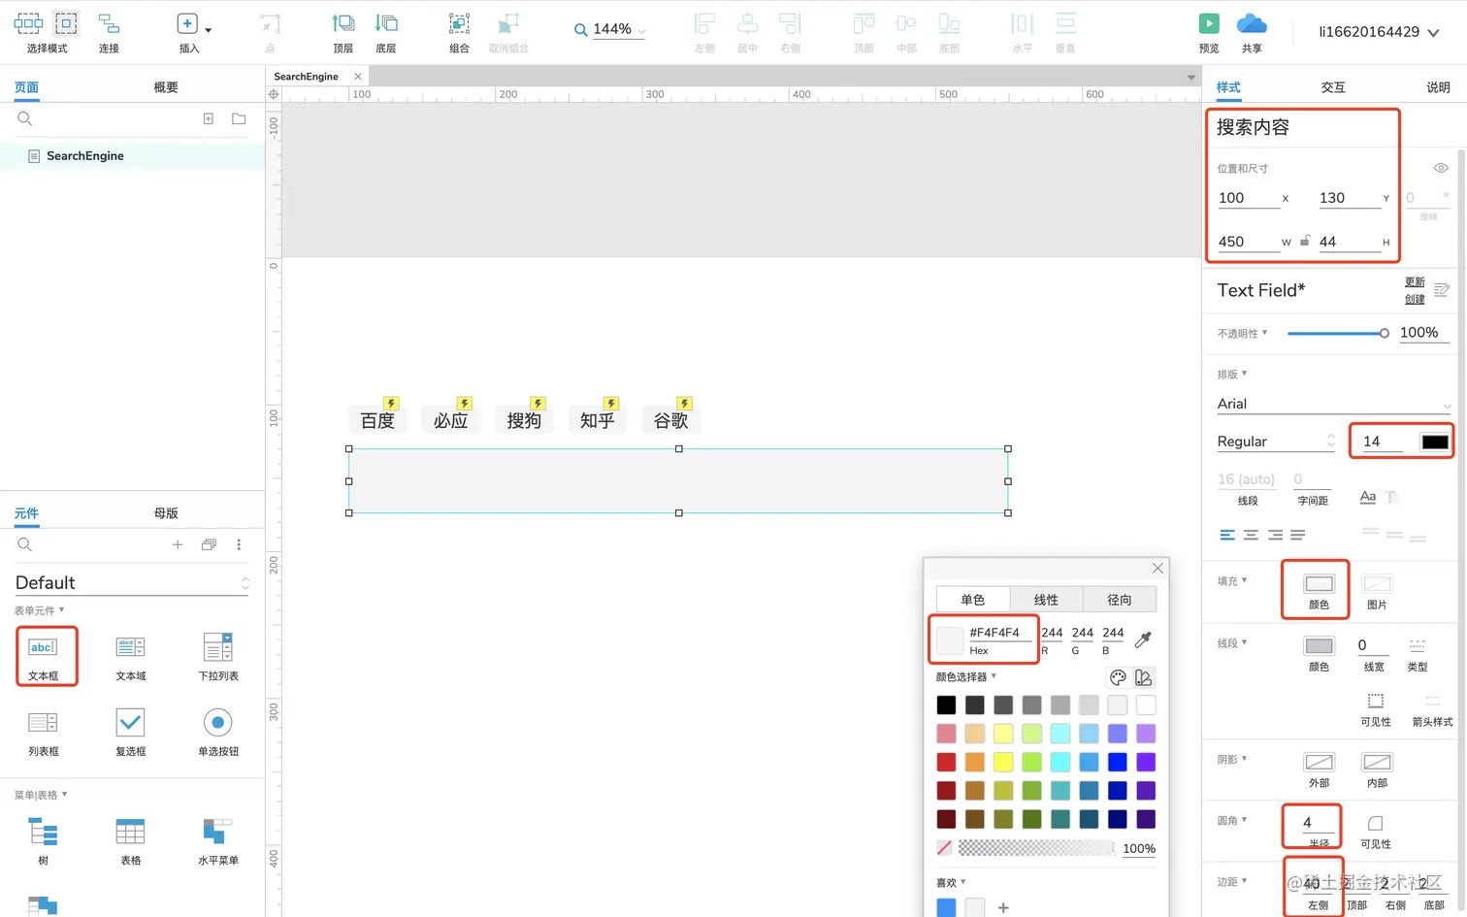Align text left in 排版 section

tap(1227, 535)
